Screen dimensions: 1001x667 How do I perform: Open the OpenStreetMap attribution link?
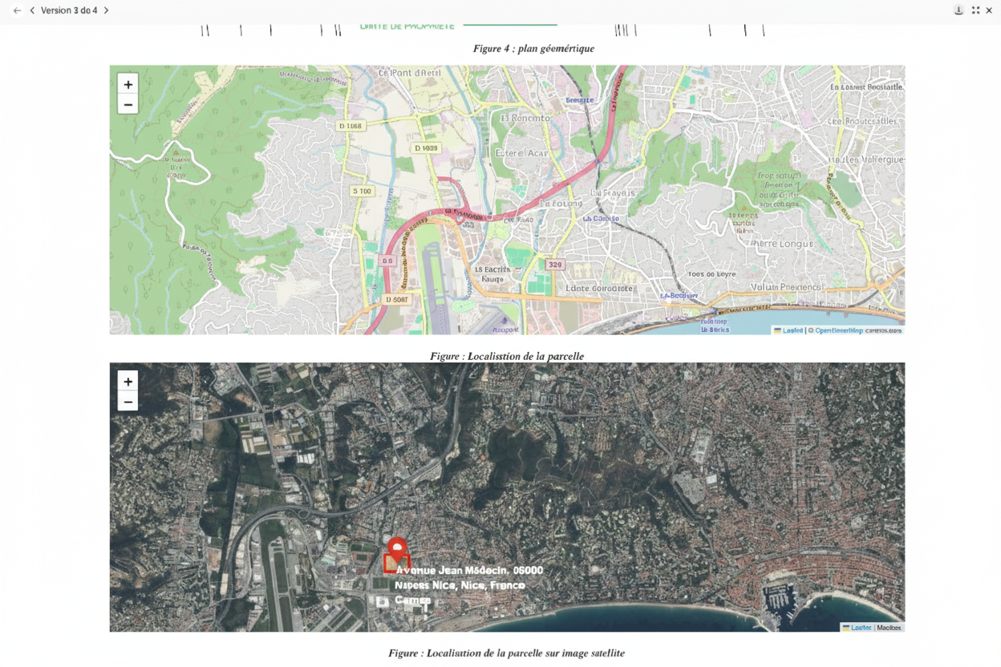click(x=839, y=330)
